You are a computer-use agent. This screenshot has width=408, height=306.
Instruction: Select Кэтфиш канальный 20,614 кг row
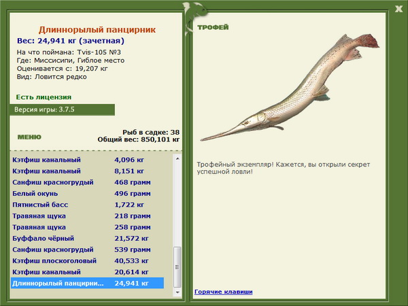(x=88, y=271)
